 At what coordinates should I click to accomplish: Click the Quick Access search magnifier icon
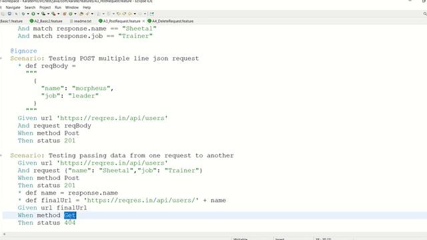point(425,13)
